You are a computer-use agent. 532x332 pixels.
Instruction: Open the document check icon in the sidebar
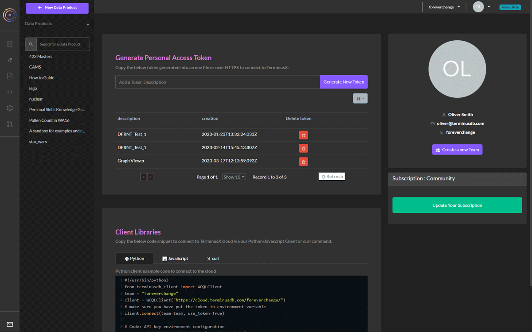(x=10, y=76)
